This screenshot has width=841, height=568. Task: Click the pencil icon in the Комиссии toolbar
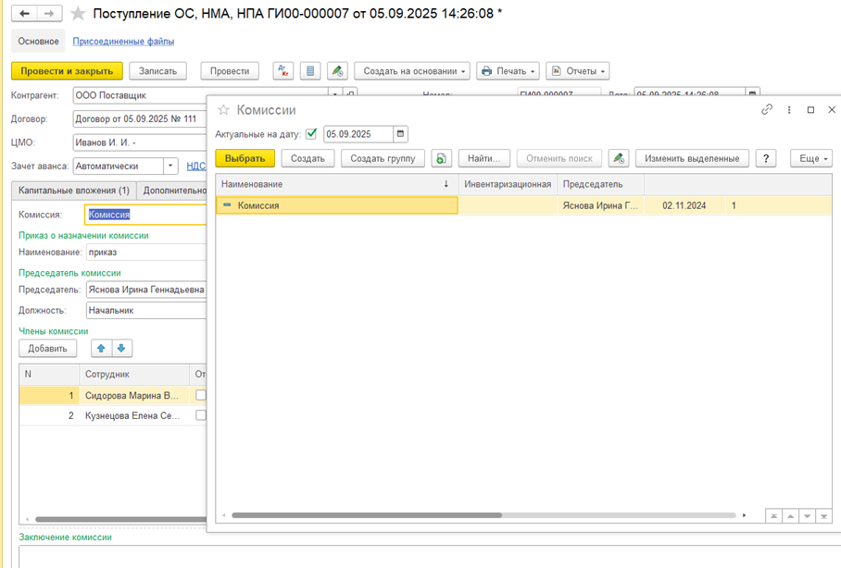(x=619, y=158)
